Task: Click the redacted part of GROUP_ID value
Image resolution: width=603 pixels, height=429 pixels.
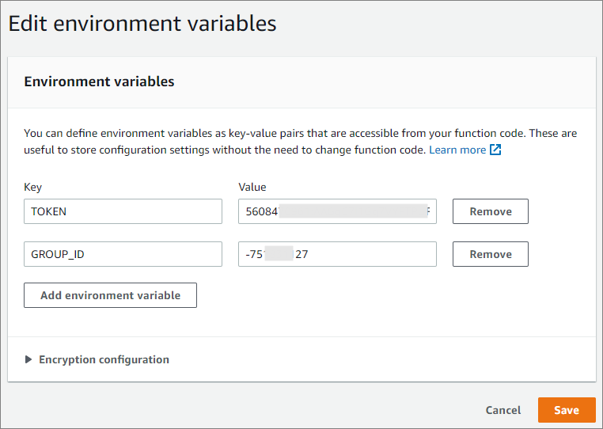Action: 278,254
